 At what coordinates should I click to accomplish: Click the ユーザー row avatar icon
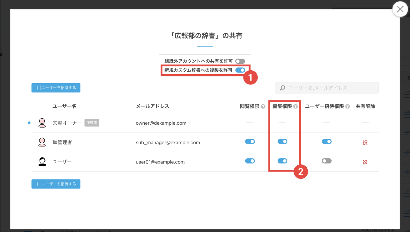click(42, 162)
